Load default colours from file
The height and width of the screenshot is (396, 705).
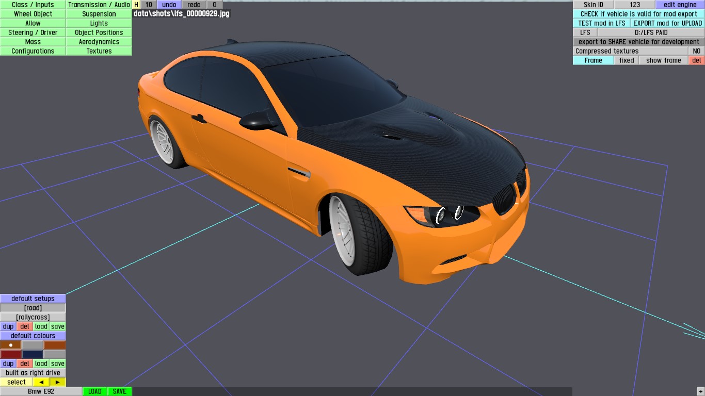41,364
